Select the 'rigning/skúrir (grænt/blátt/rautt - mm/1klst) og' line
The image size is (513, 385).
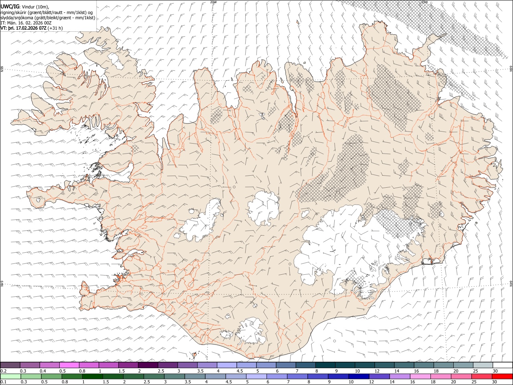pyautogui.click(x=46, y=12)
